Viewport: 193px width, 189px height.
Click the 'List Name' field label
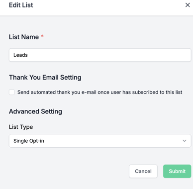point(24,37)
